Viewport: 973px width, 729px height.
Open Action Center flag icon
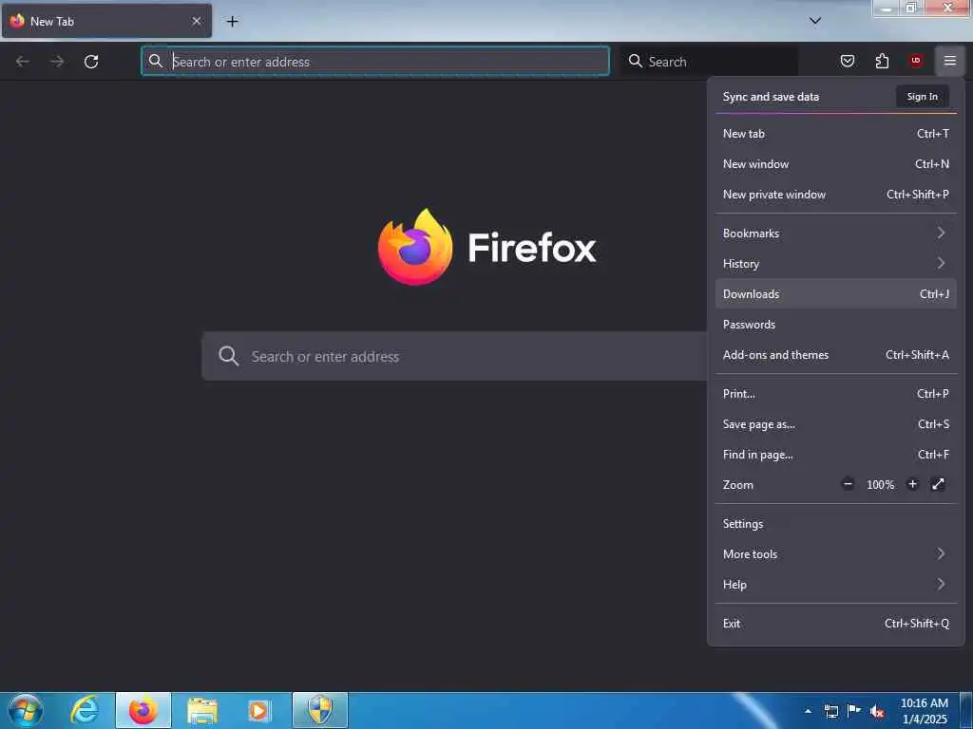tap(854, 711)
